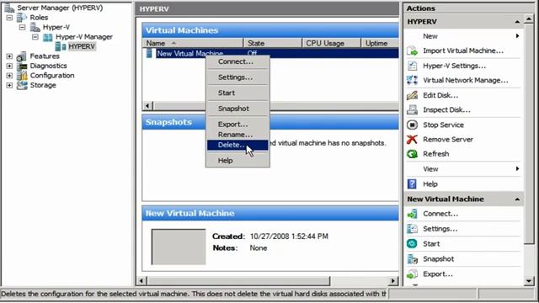Click the red Remove Server icon
The image size is (539, 303).
tap(412, 139)
